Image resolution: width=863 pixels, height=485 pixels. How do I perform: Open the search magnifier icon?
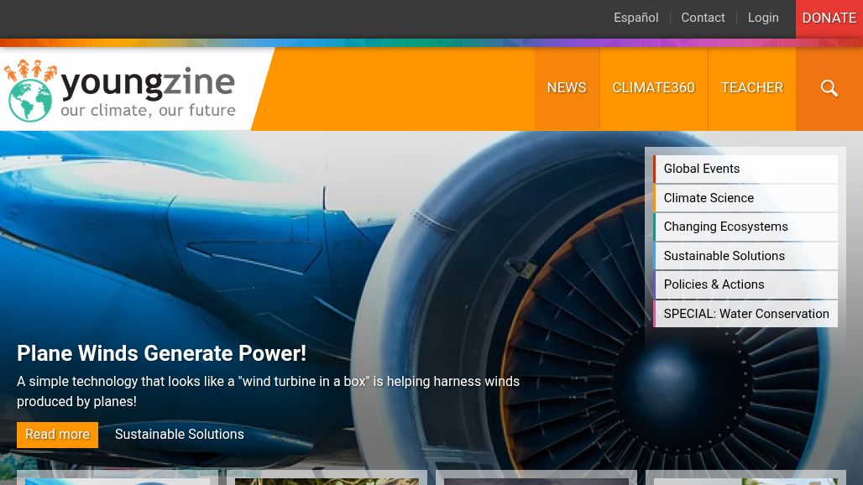click(x=829, y=89)
